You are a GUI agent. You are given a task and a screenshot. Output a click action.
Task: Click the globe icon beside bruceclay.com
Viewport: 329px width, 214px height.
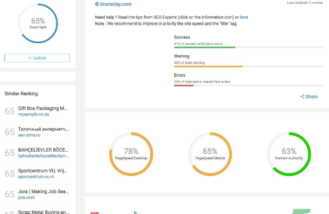(97, 4)
